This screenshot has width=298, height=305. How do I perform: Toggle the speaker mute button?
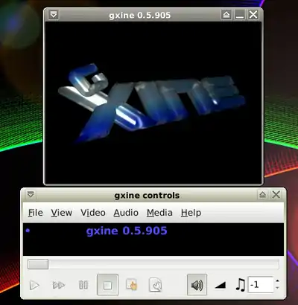tap(197, 285)
